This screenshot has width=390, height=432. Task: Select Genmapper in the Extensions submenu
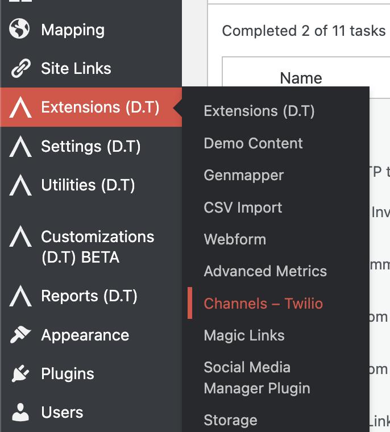243,175
